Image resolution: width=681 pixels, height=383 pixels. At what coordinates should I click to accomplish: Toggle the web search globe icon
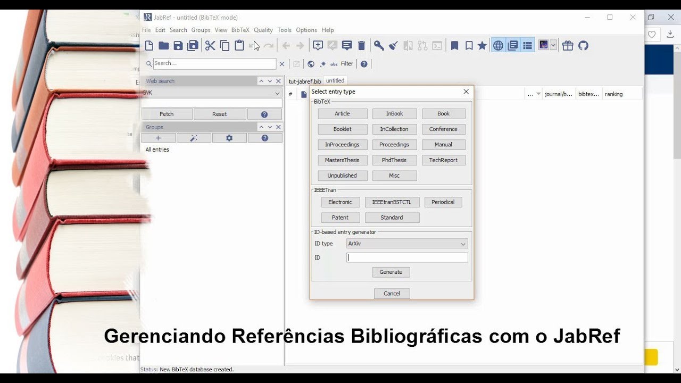coord(498,46)
